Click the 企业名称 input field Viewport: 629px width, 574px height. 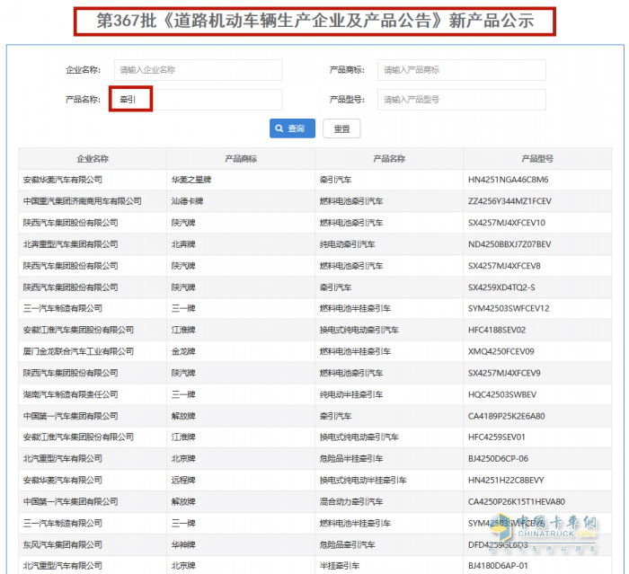click(x=196, y=69)
